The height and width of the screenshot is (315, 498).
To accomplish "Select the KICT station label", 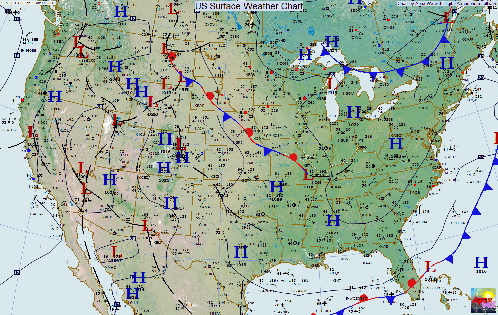I will pos(245,181).
